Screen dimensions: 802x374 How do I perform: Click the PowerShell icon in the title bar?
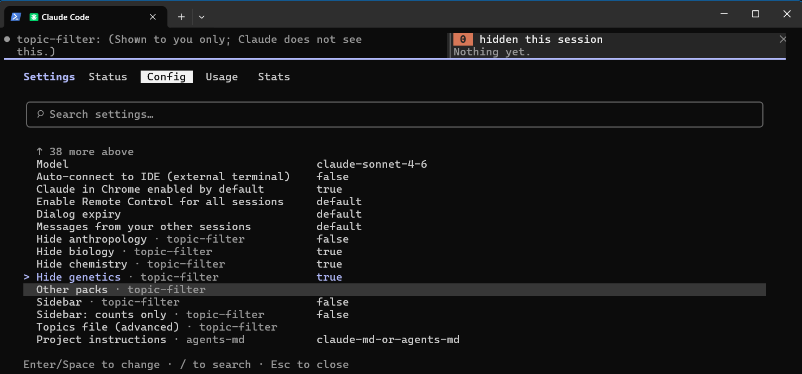pyautogui.click(x=16, y=17)
